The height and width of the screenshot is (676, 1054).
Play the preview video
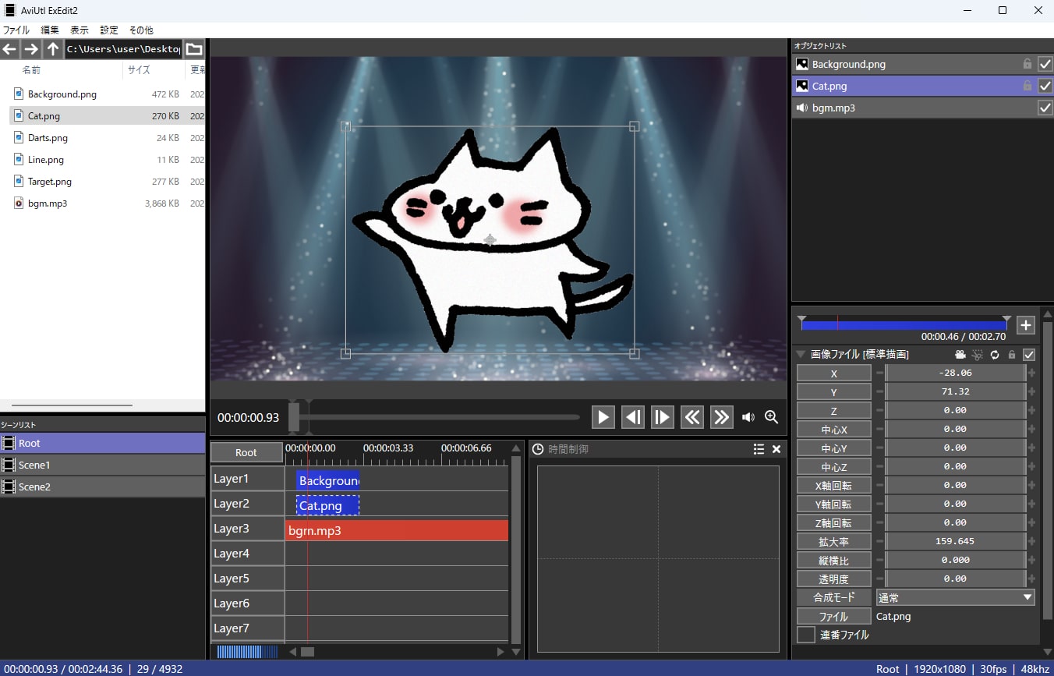[x=603, y=417]
